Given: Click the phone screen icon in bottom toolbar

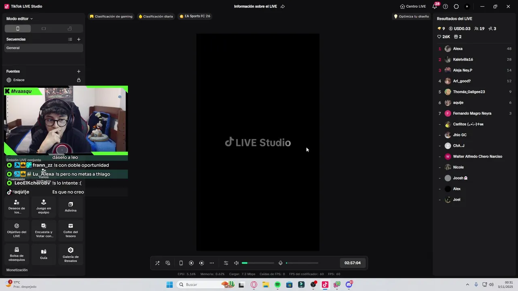Looking at the screenshot, I should (x=181, y=263).
